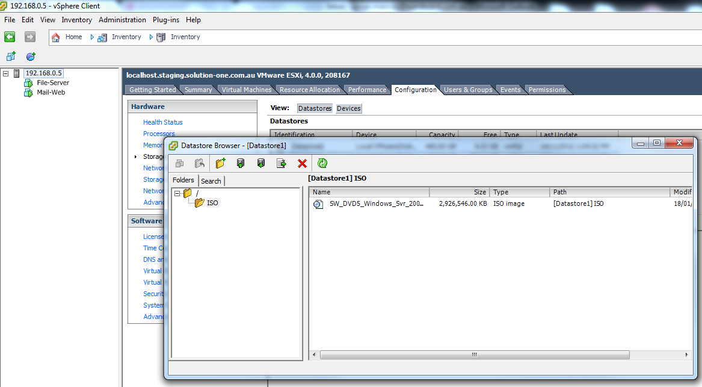Click the download from datastore icon
Viewport: 702px width, 387px height.
coord(260,163)
